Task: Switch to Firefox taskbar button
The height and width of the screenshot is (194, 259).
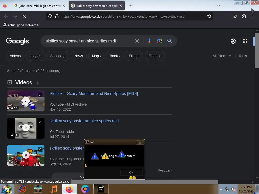Action: click(x=69, y=189)
